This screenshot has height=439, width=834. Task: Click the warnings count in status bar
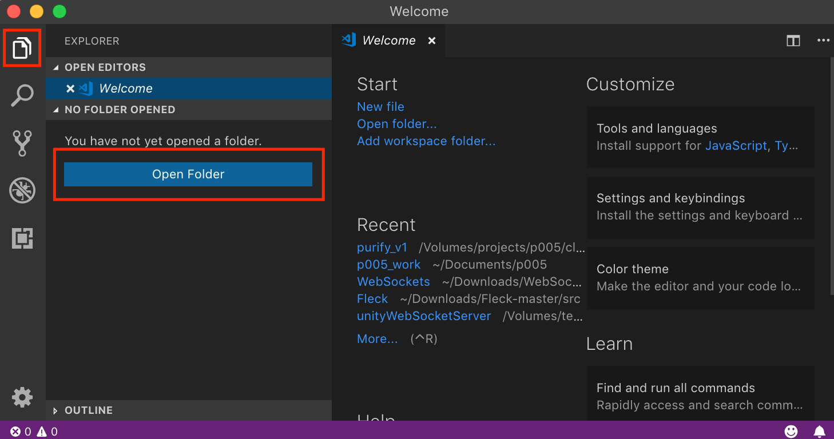tap(47, 432)
